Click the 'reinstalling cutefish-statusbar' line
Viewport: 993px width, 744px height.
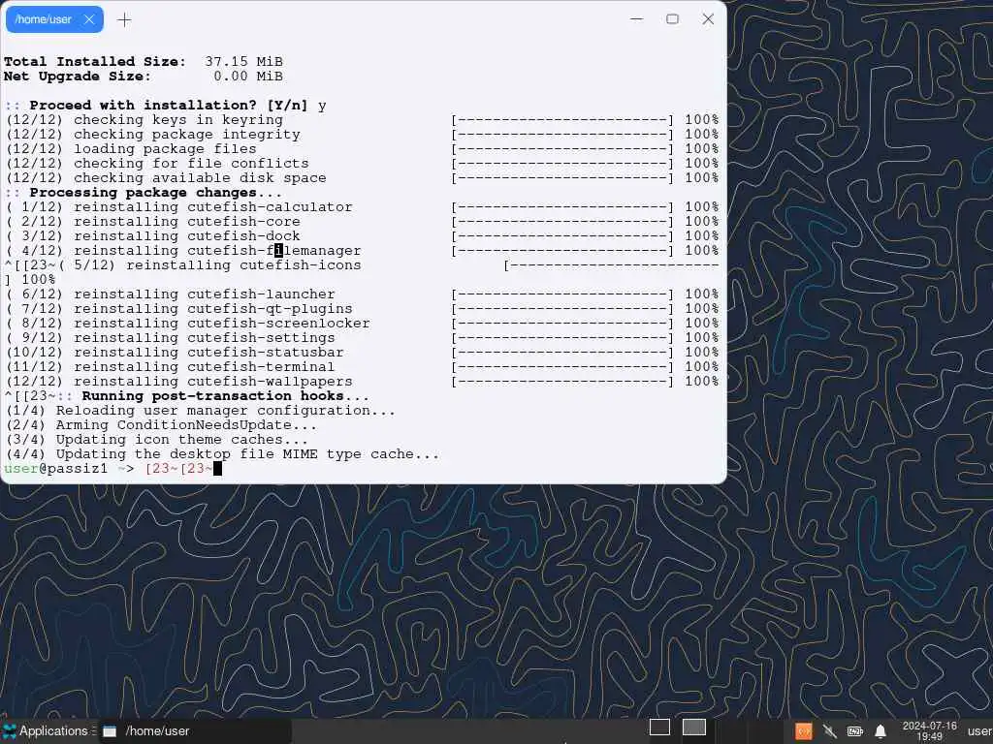362,353
